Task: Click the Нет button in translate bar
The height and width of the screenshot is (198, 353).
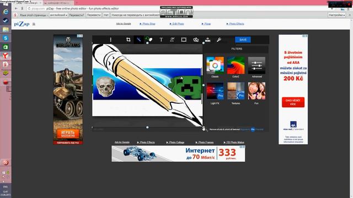Action: pos(106,15)
